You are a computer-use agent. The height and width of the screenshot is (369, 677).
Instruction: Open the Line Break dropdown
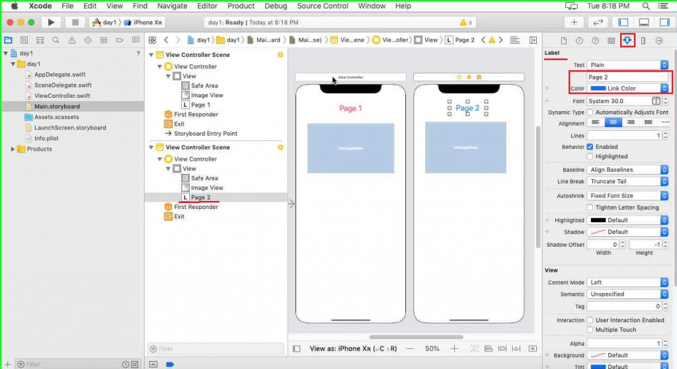point(627,181)
